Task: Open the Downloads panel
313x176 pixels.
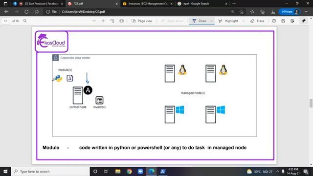Action: click(x=273, y=12)
